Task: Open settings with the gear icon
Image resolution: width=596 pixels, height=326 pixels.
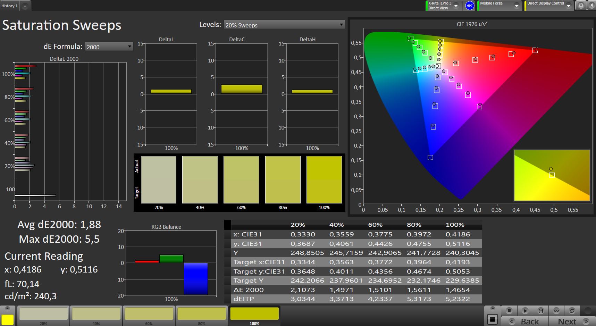Action: [581, 6]
